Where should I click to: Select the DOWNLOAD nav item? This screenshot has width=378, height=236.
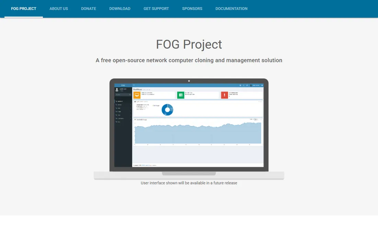pyautogui.click(x=120, y=9)
